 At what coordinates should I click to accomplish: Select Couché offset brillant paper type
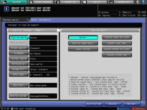click(117, 49)
